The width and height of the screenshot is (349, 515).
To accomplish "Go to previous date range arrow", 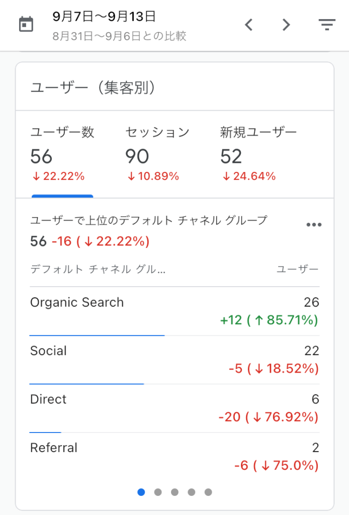I will pos(249,25).
